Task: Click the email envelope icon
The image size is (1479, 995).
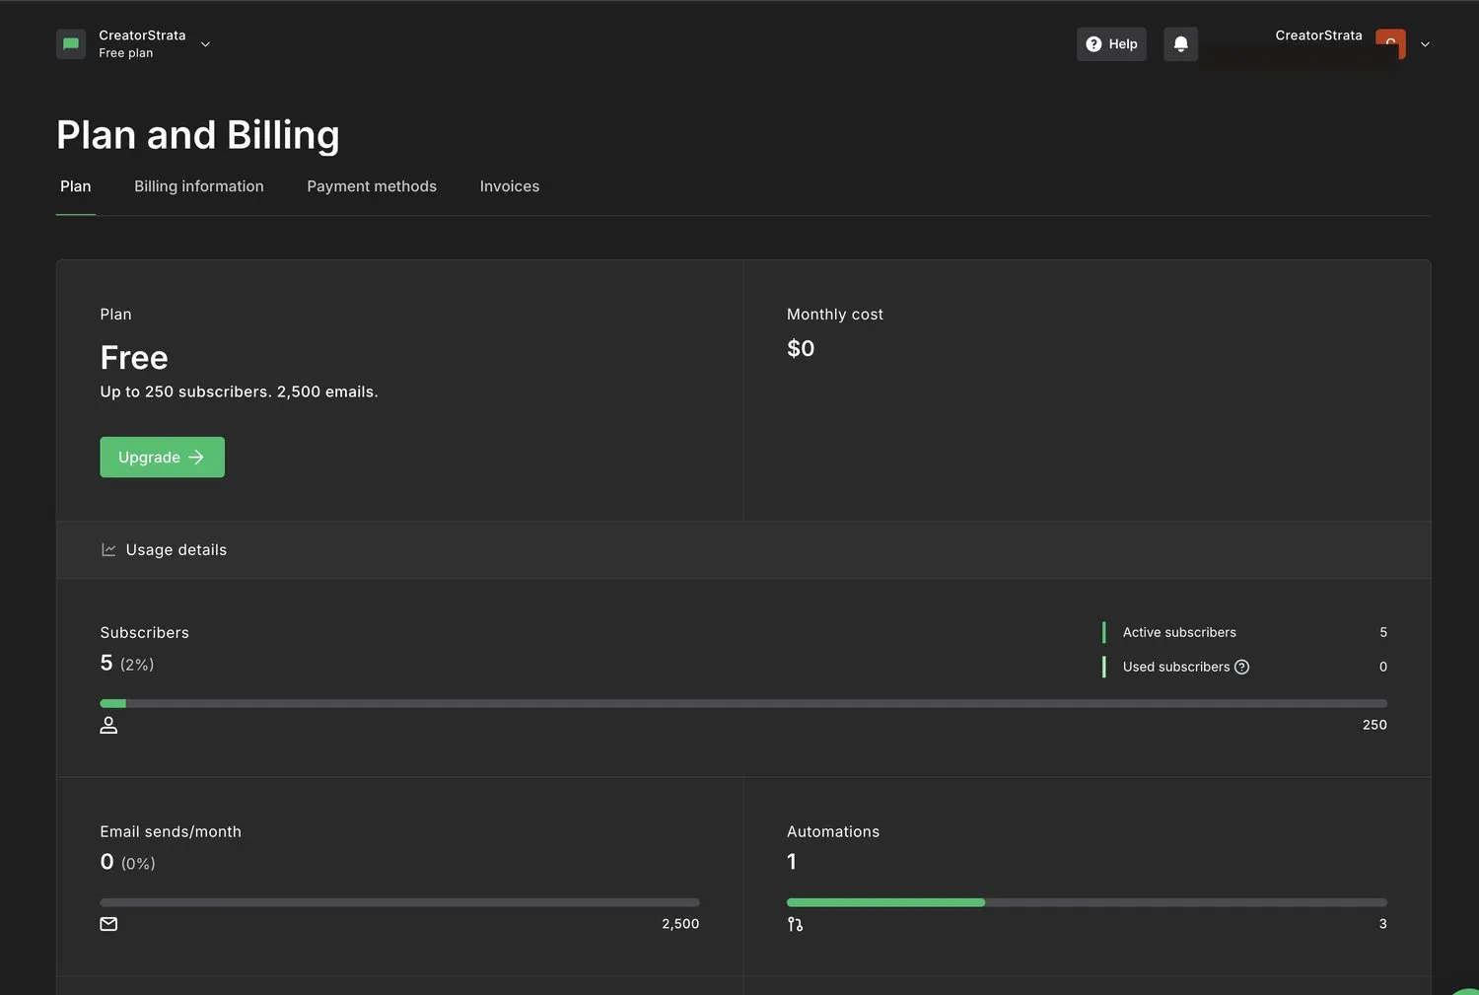Action: pyautogui.click(x=108, y=924)
